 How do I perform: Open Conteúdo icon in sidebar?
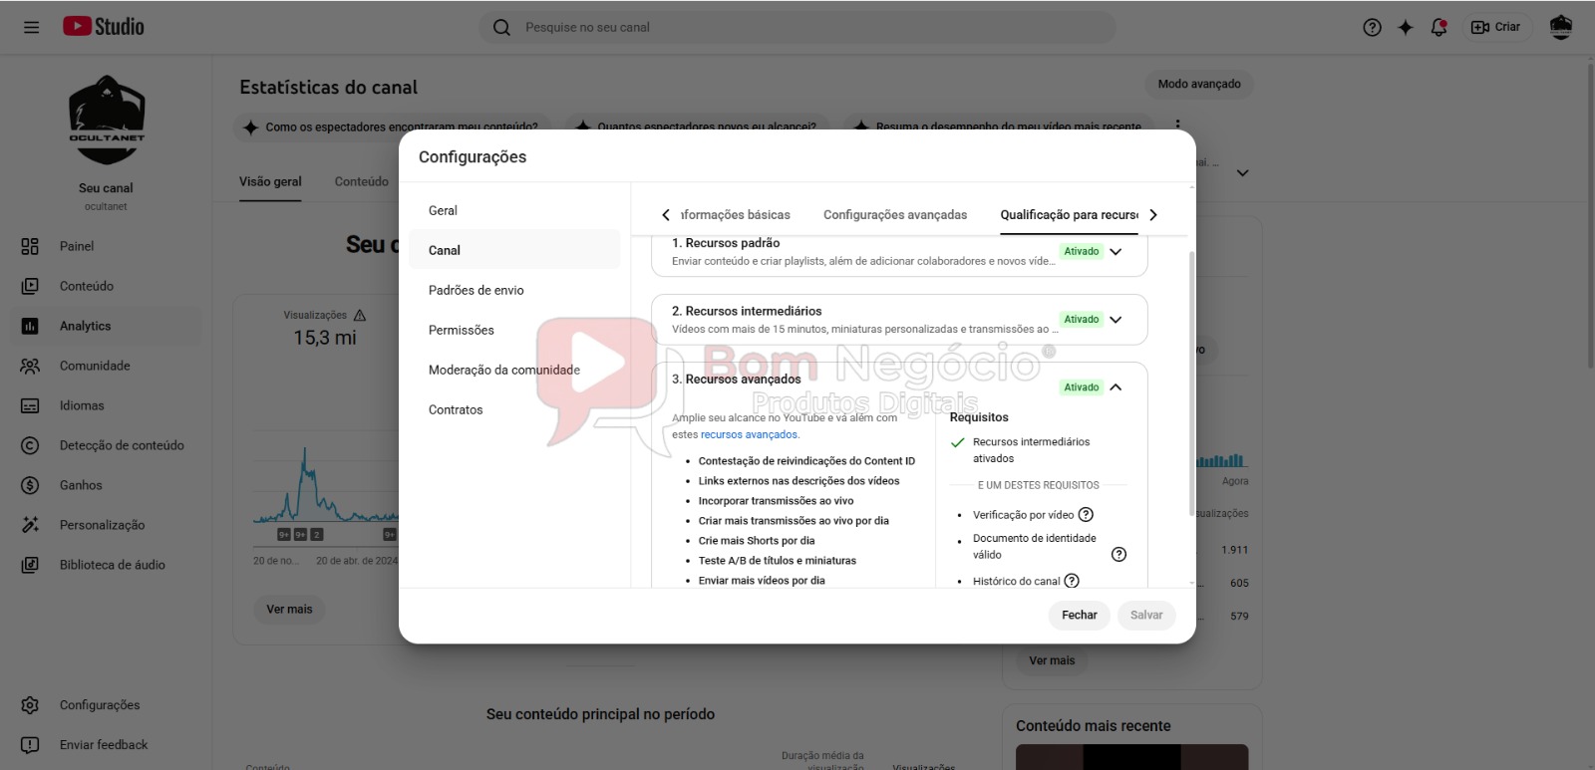30,286
